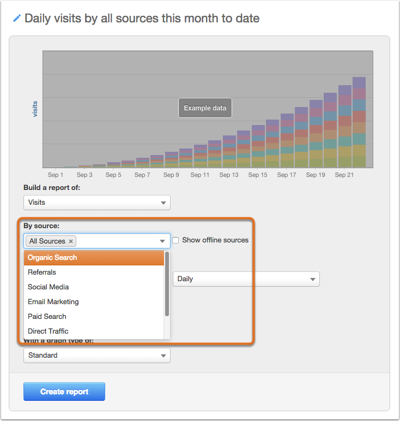Viewport: 400px width, 421px height.
Task: Click the source list scrollbar thumb
Action: coord(167,284)
